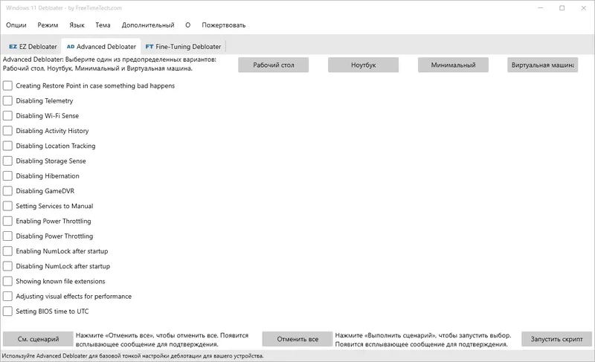The width and height of the screenshot is (595, 362).
Task: Check Enabling Power Throttling
Action: coord(7,221)
